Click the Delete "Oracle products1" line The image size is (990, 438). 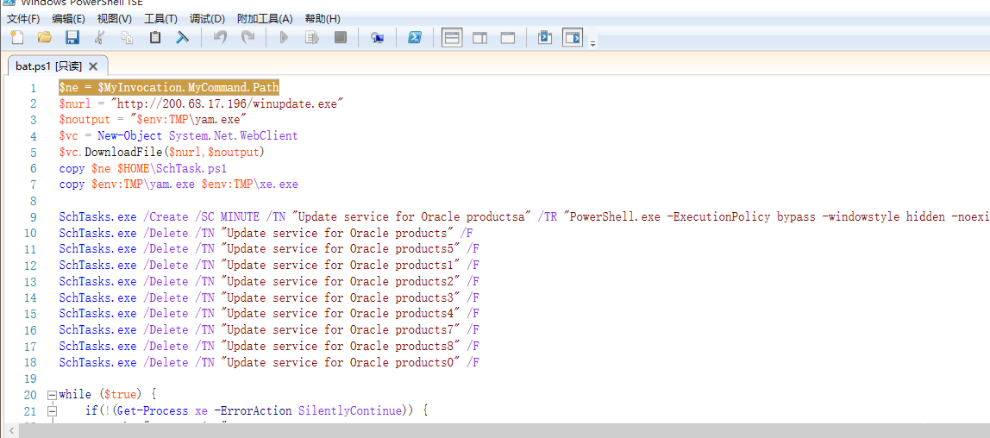click(x=269, y=265)
